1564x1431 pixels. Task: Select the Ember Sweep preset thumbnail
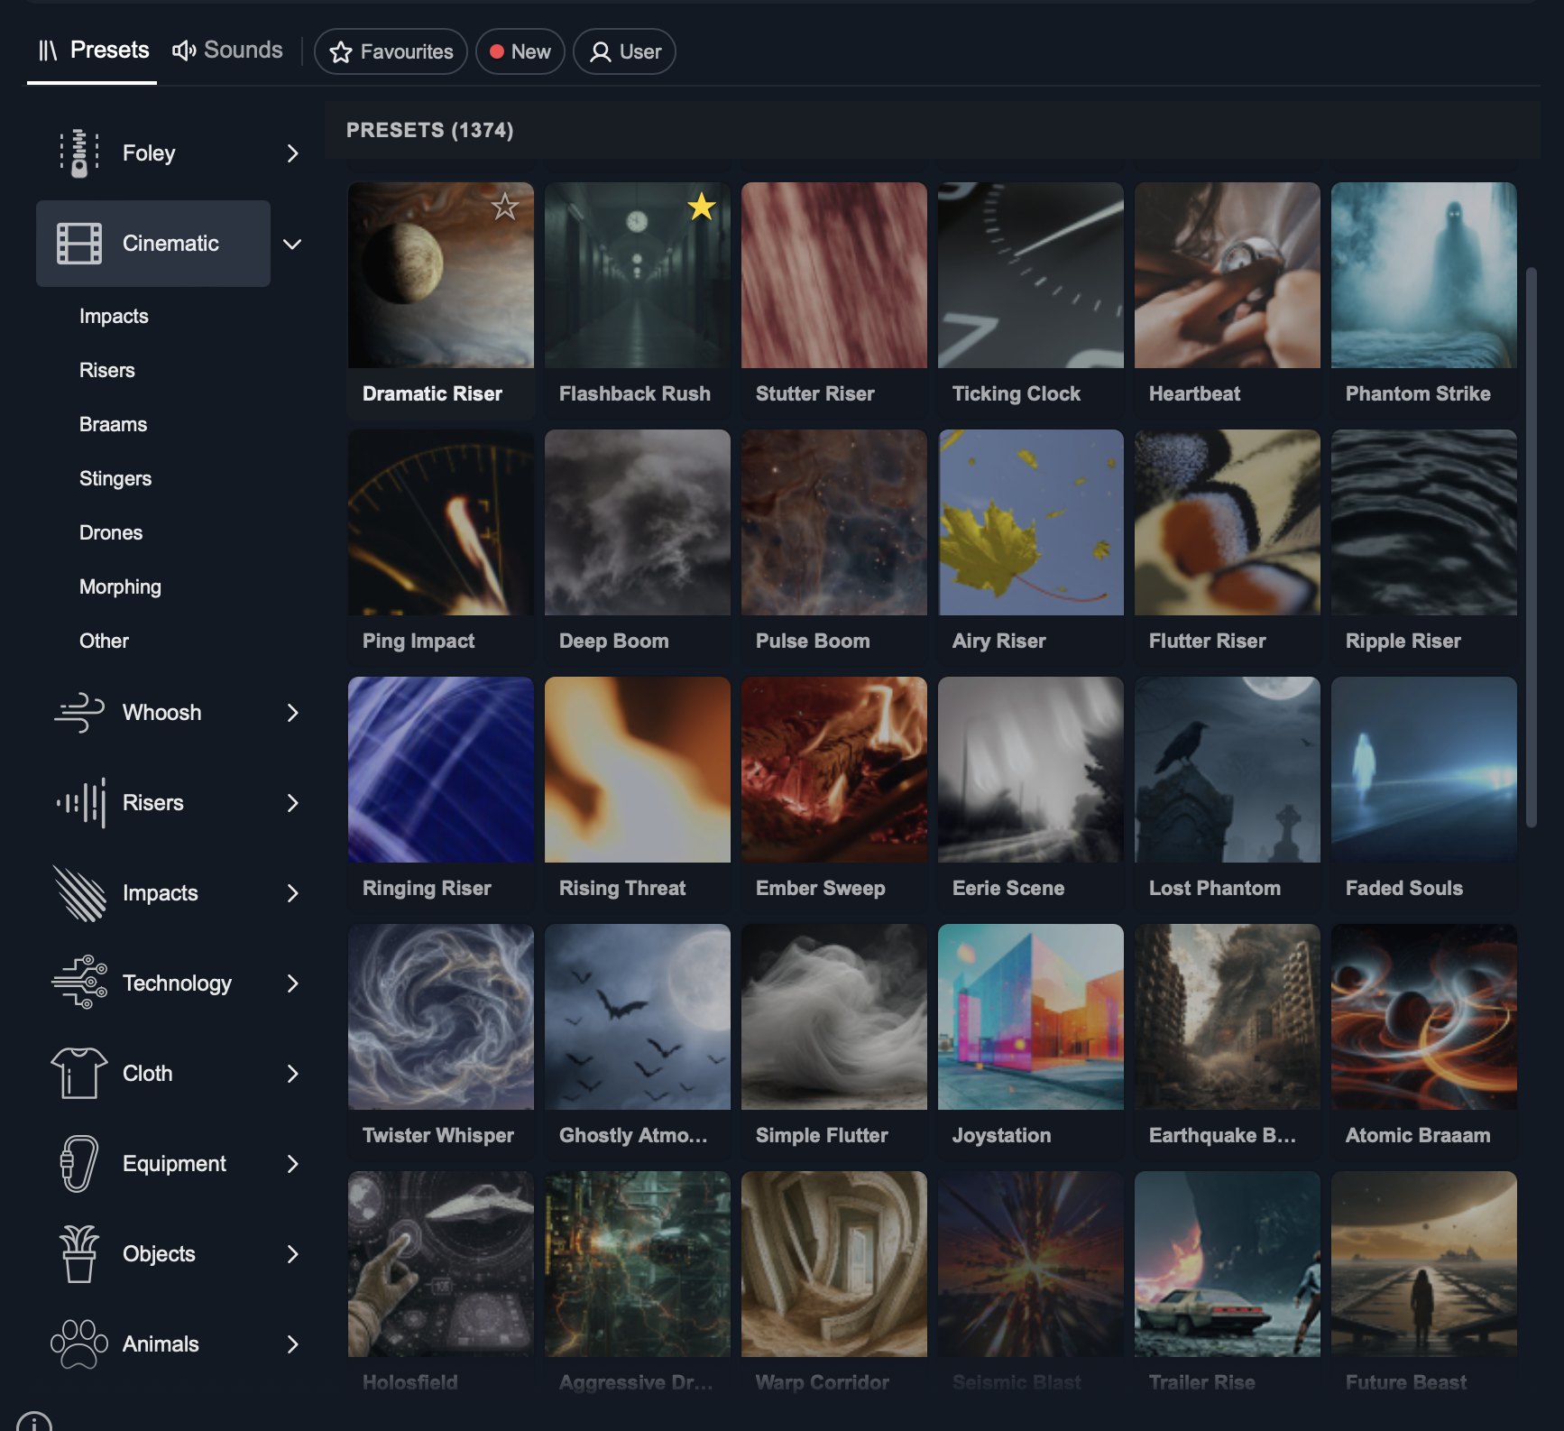(x=833, y=770)
